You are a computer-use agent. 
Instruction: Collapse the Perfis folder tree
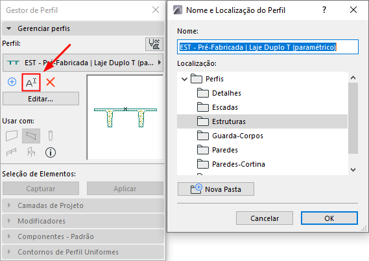pyautogui.click(x=184, y=79)
